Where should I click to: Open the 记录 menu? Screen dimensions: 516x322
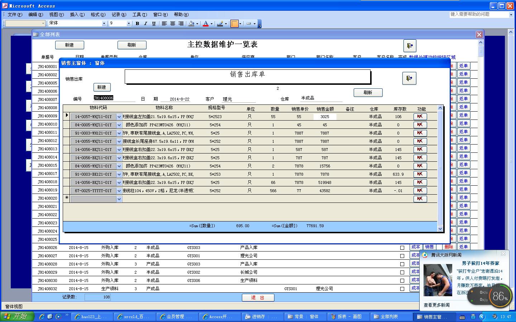pos(119,15)
